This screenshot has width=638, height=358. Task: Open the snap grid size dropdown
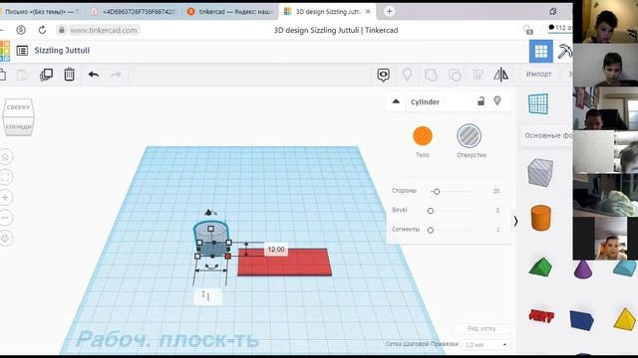point(486,345)
